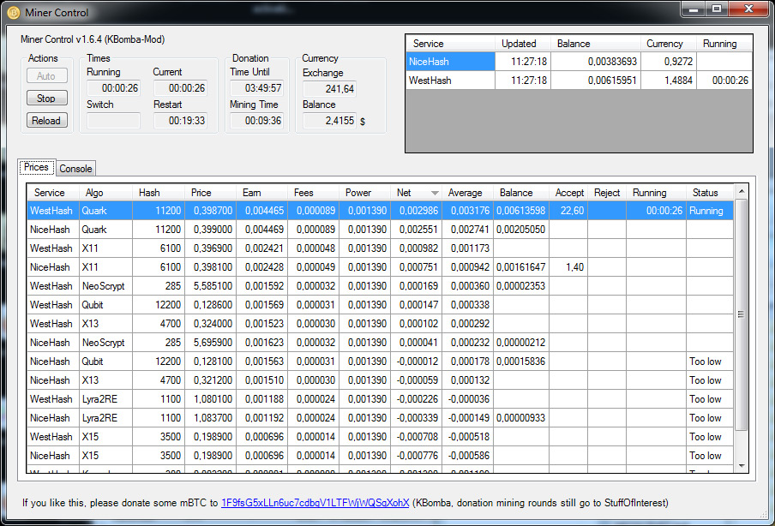Select the NiceHash Quark row
The height and width of the screenshot is (526, 775).
(380, 230)
